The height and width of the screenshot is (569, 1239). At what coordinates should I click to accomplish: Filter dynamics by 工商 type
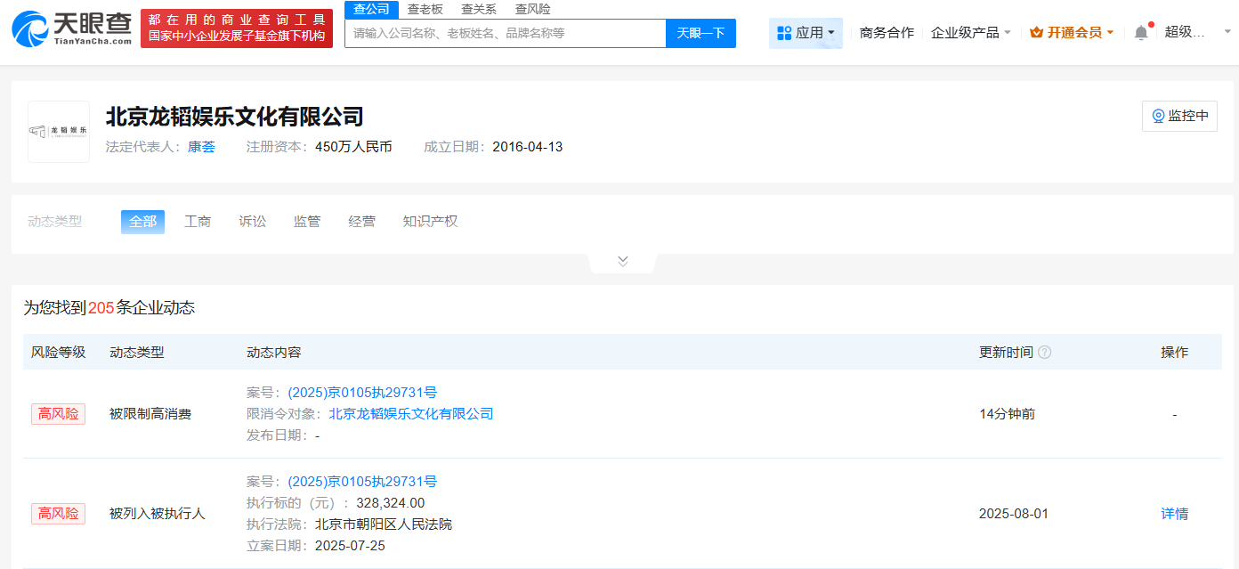coord(198,222)
